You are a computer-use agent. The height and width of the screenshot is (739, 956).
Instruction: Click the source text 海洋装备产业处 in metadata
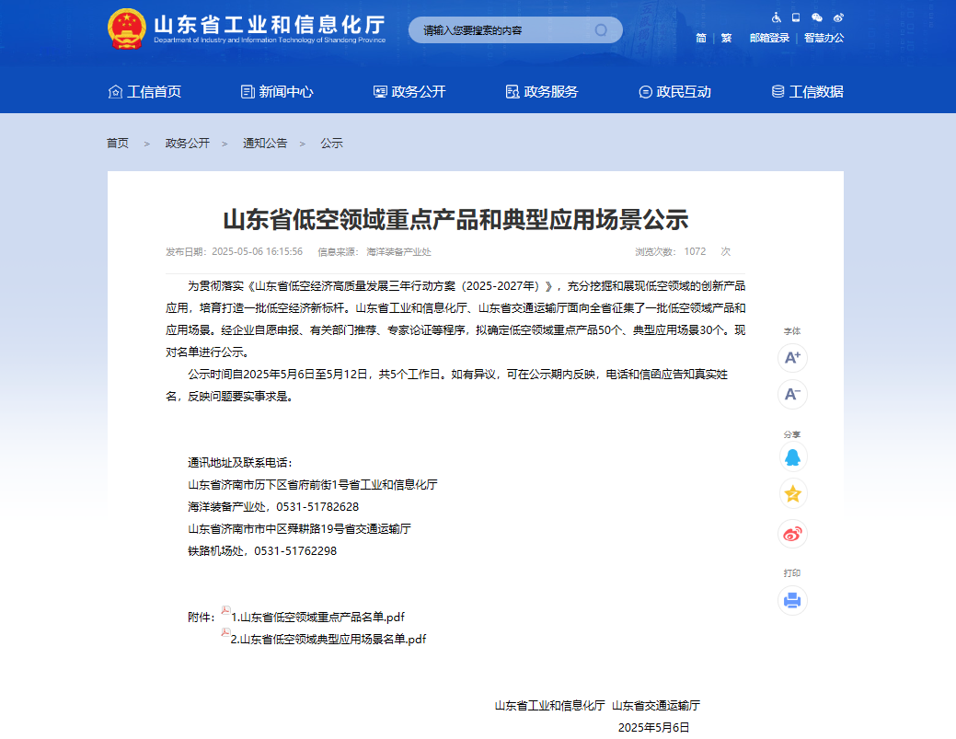pyautogui.click(x=398, y=251)
